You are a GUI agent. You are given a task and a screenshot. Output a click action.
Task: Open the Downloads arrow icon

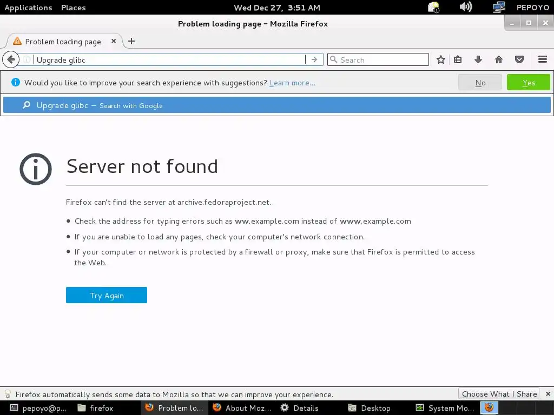click(478, 59)
